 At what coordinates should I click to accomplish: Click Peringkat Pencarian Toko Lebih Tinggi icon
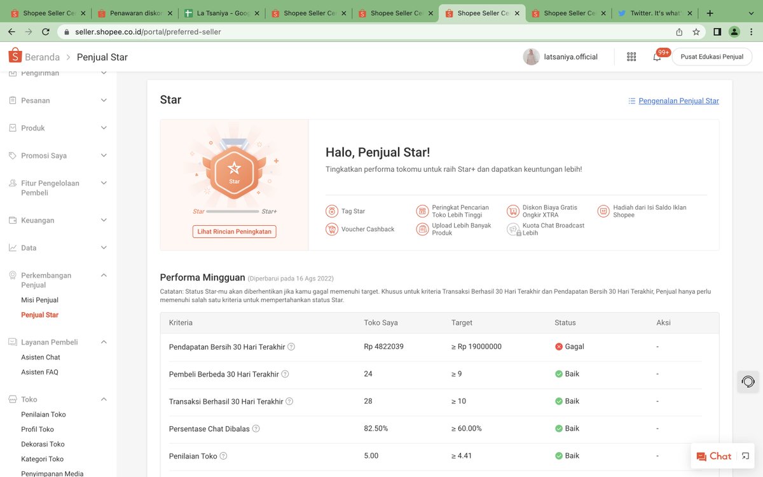[423, 211]
